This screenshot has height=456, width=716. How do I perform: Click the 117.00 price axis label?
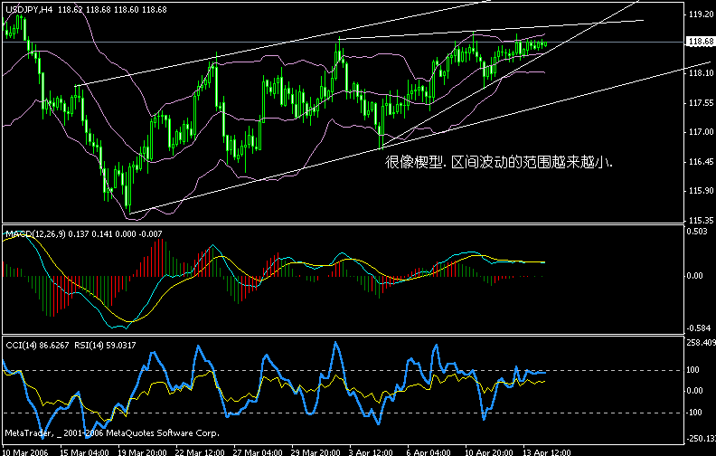point(701,132)
